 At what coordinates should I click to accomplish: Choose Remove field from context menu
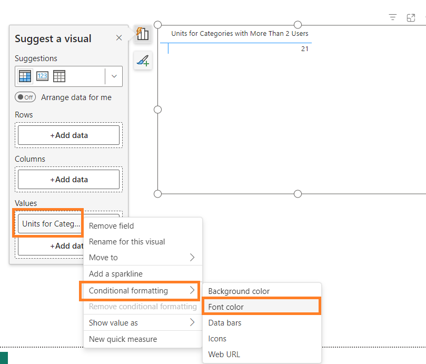tap(143, 226)
